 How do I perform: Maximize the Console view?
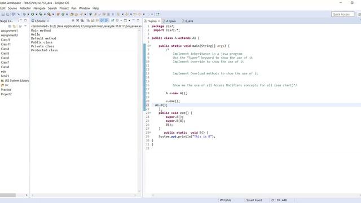138,20
